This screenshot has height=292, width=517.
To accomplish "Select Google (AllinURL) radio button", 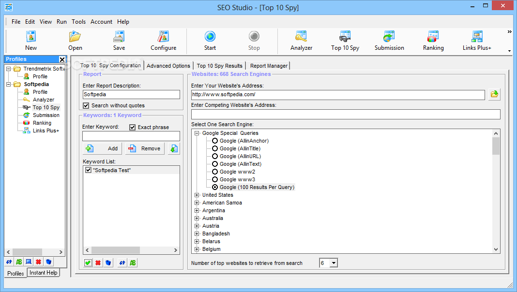I will click(215, 156).
